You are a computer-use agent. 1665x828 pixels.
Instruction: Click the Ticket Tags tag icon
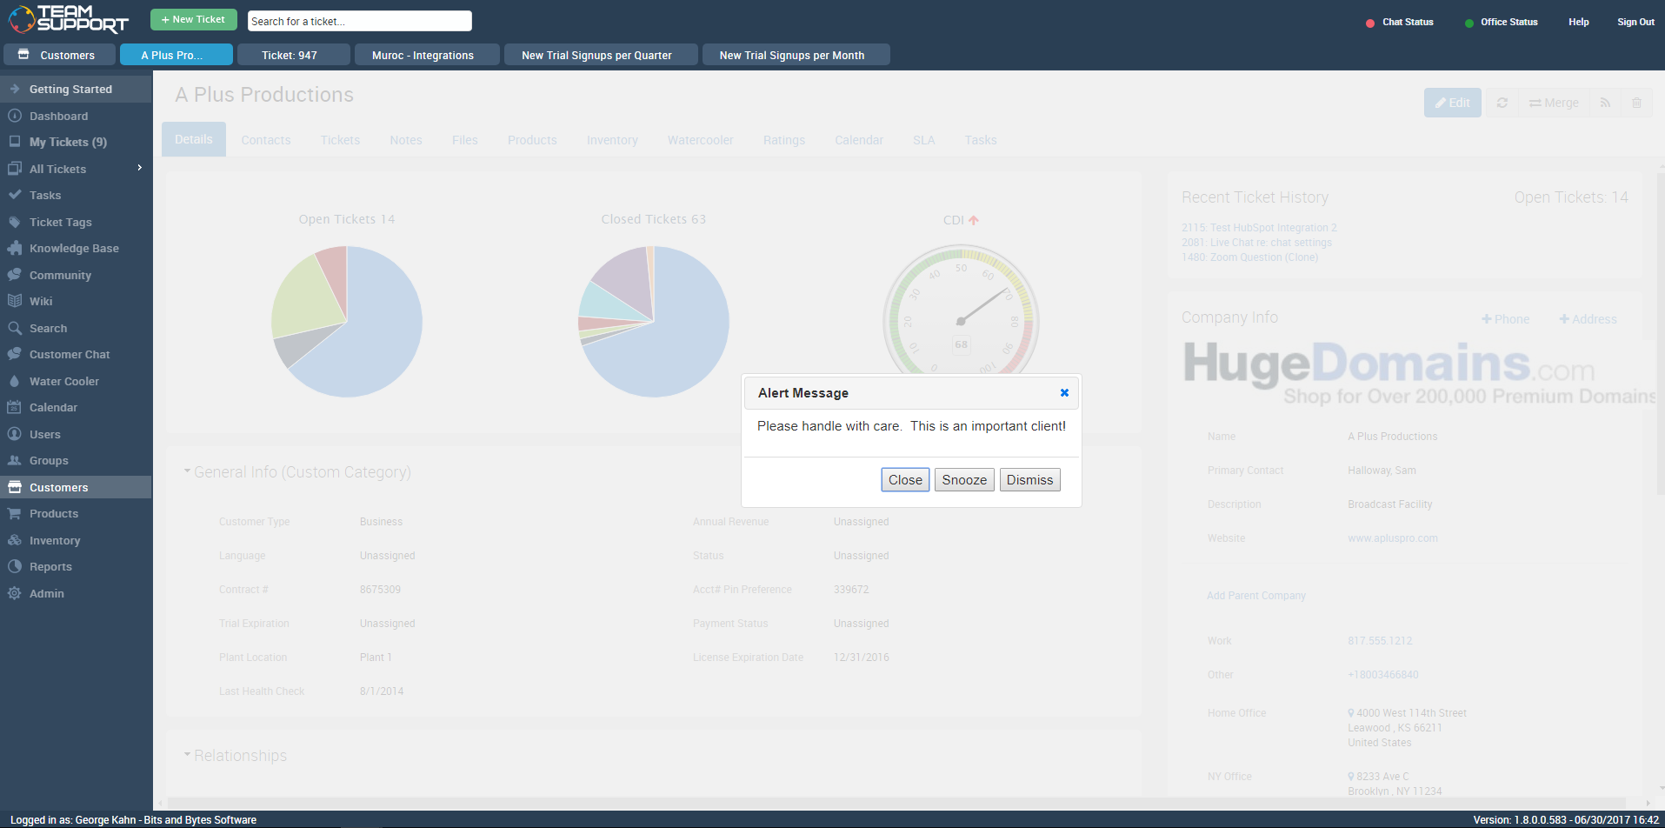pyautogui.click(x=15, y=222)
